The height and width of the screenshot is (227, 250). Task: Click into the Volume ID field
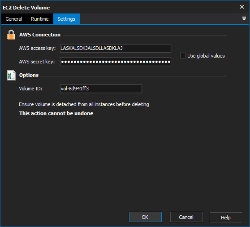(101, 89)
